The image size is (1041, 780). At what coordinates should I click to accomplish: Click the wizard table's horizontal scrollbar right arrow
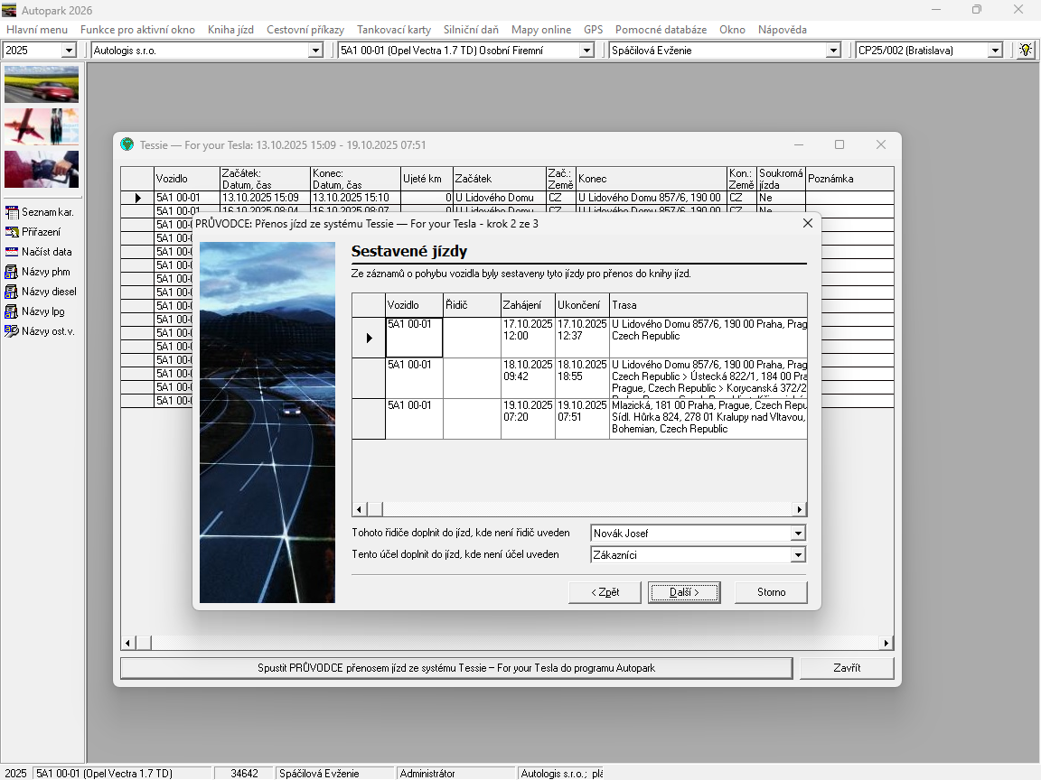click(x=799, y=509)
